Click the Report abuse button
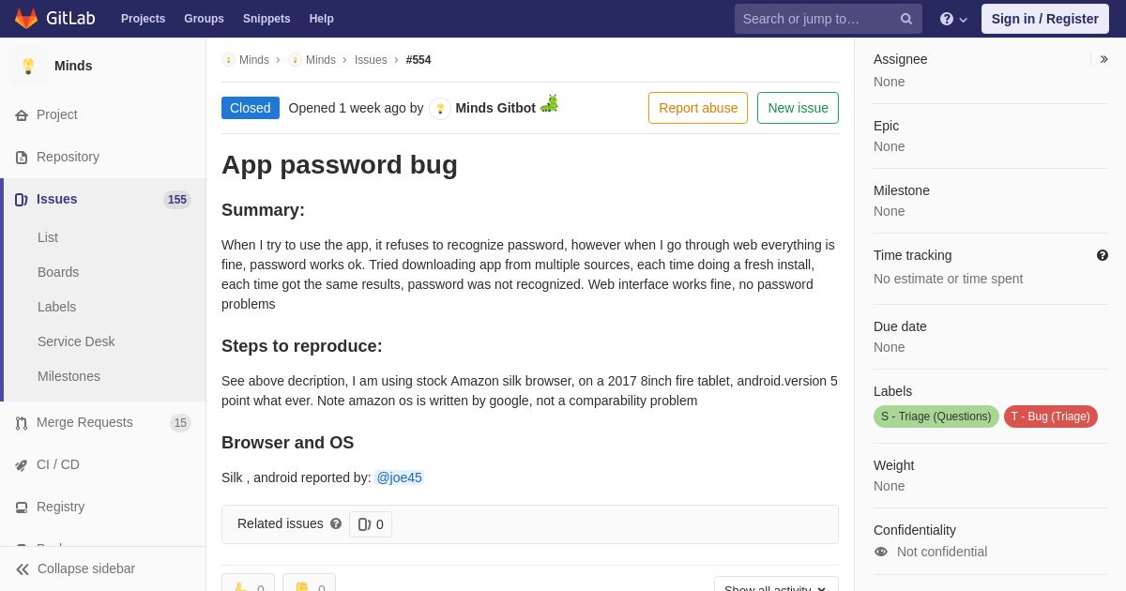 point(698,108)
